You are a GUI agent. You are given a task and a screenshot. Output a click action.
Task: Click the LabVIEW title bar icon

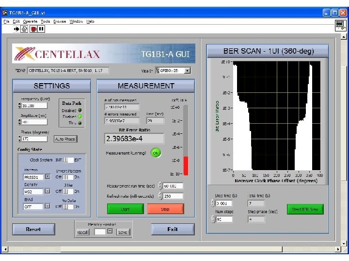[5, 13]
